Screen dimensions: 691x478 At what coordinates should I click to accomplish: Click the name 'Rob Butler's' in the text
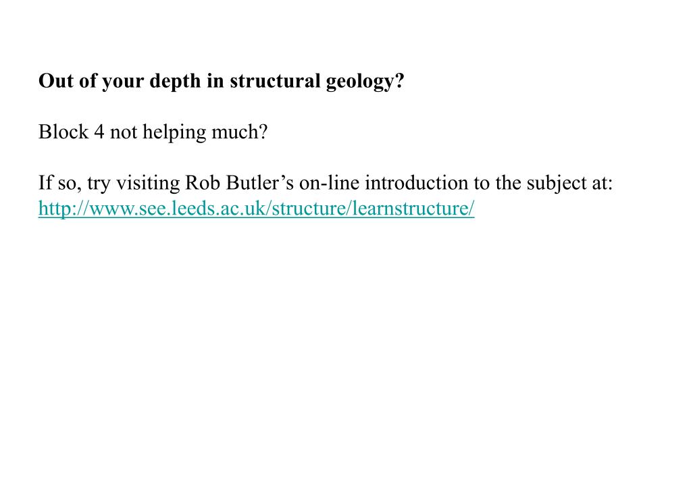(239, 182)
